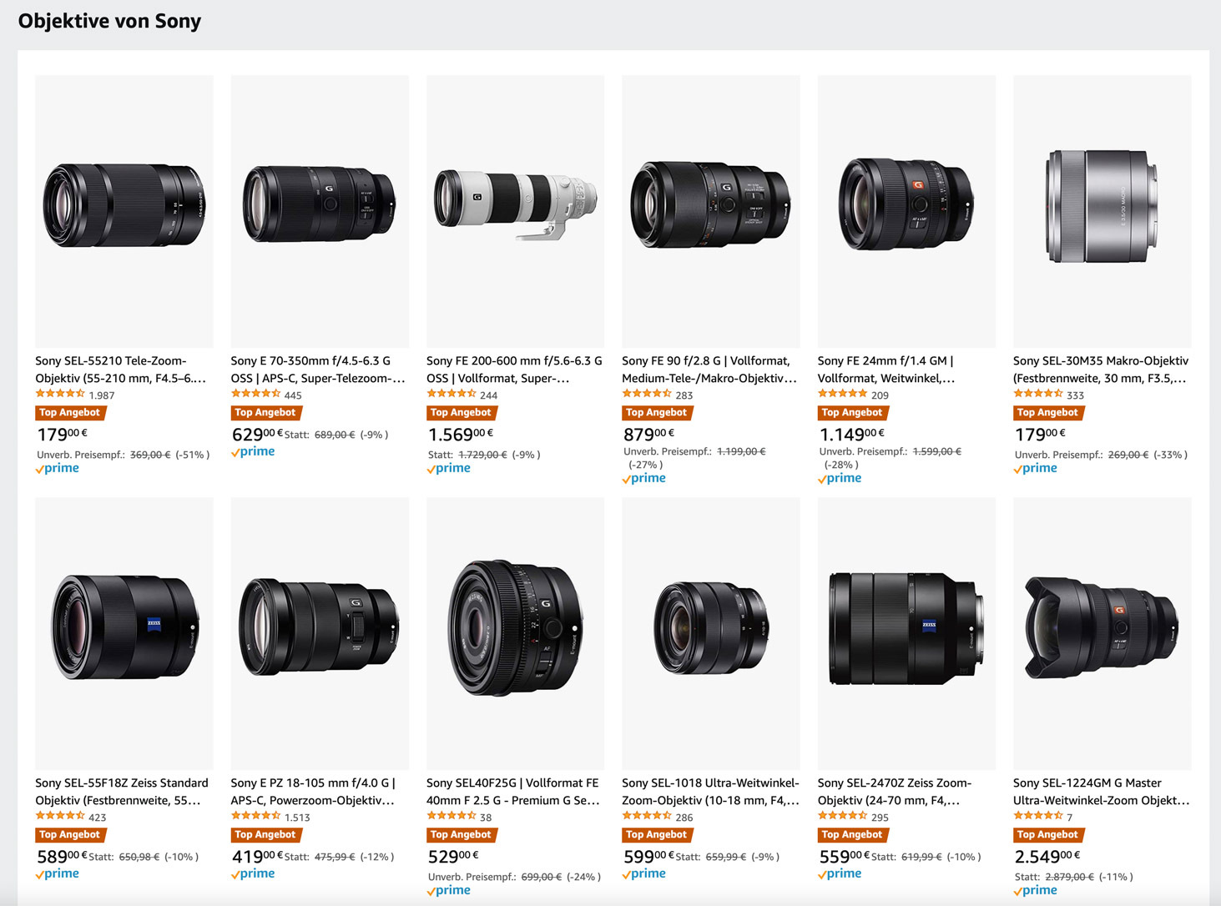Open the silver SEL-30M35 macro lens image
Screen dimensions: 1221x906
pos(1102,207)
